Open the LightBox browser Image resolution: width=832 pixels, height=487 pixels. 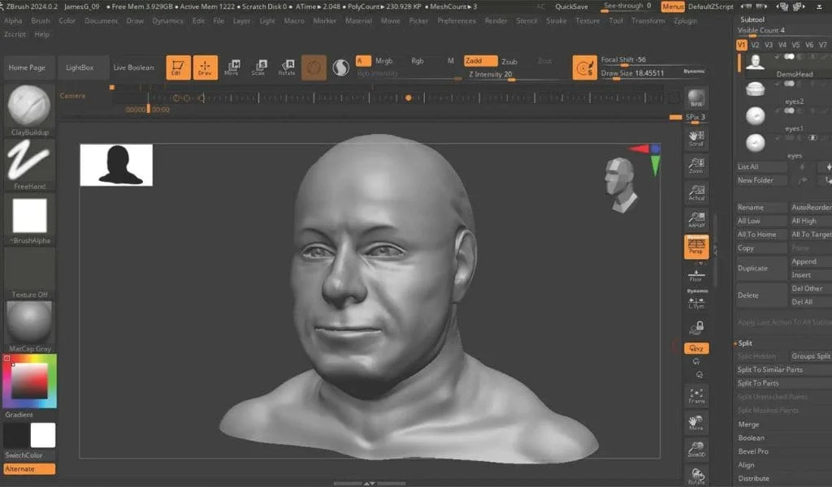point(80,67)
